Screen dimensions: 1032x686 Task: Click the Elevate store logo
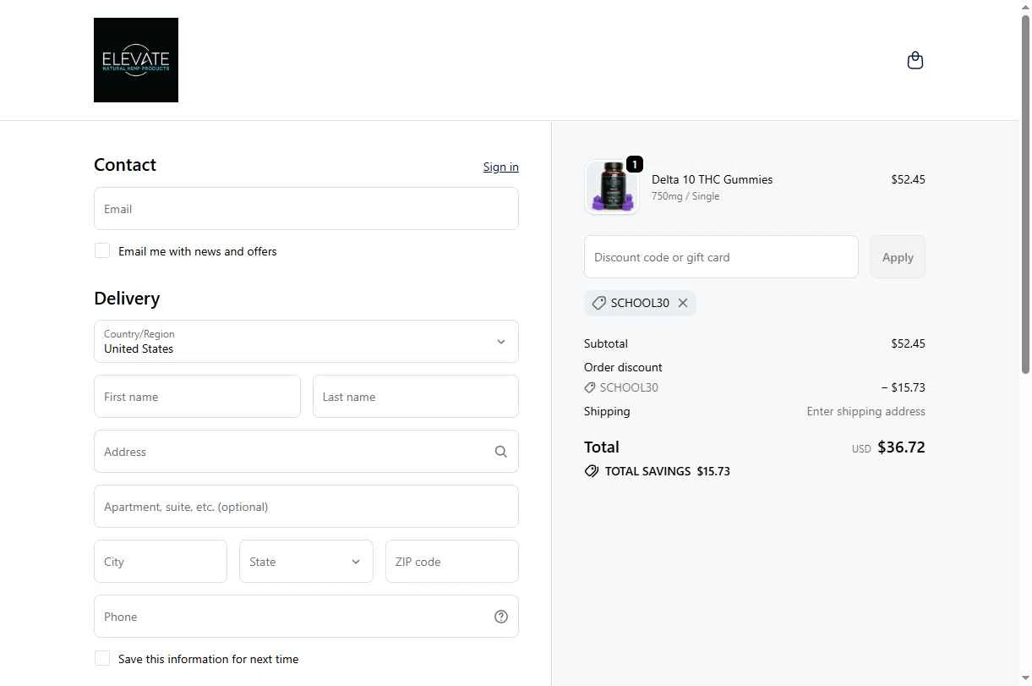(136, 60)
